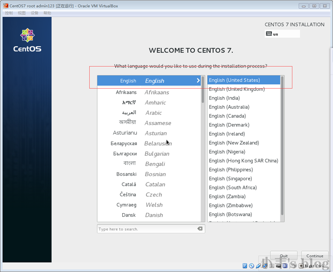Viewport: 333px width, 272px height.
Task: Click the video capture camera status icon
Action: click(x=278, y=266)
